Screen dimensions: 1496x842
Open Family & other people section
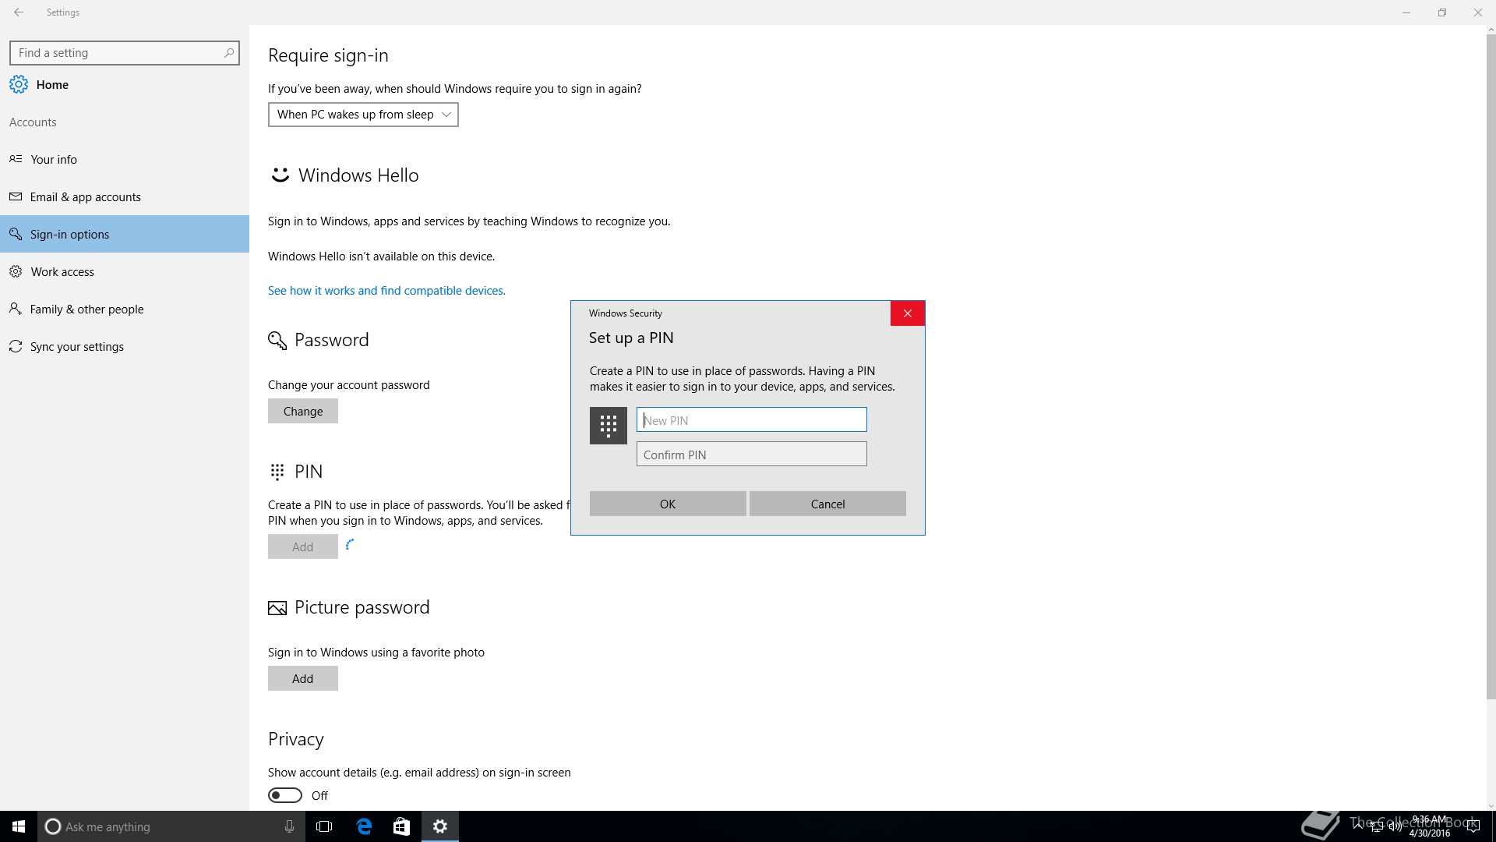[125, 309]
